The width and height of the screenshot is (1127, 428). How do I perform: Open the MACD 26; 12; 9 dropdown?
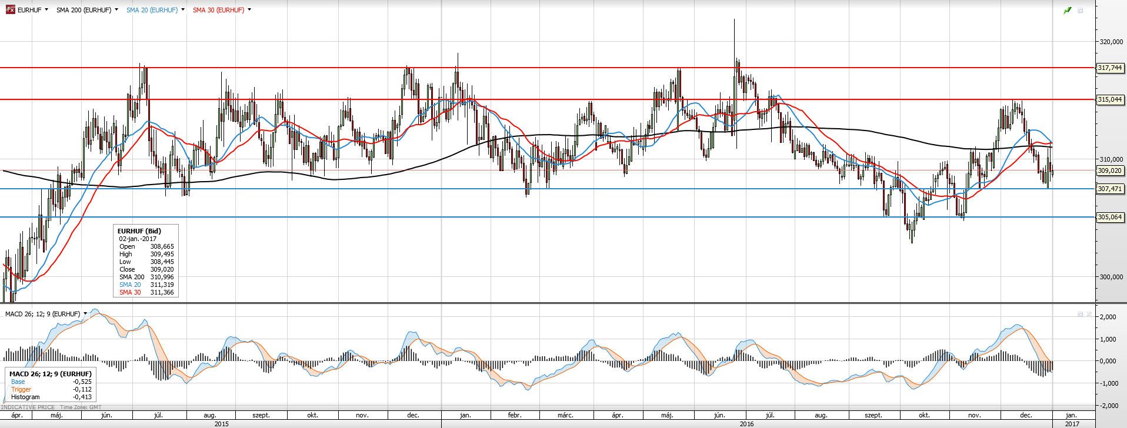(85, 314)
